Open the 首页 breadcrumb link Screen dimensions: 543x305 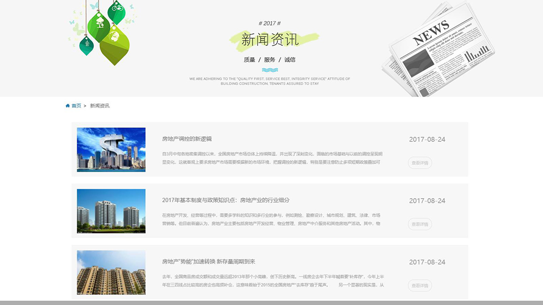coord(75,105)
